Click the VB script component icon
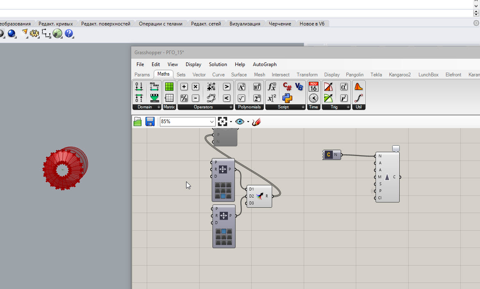 [299, 87]
